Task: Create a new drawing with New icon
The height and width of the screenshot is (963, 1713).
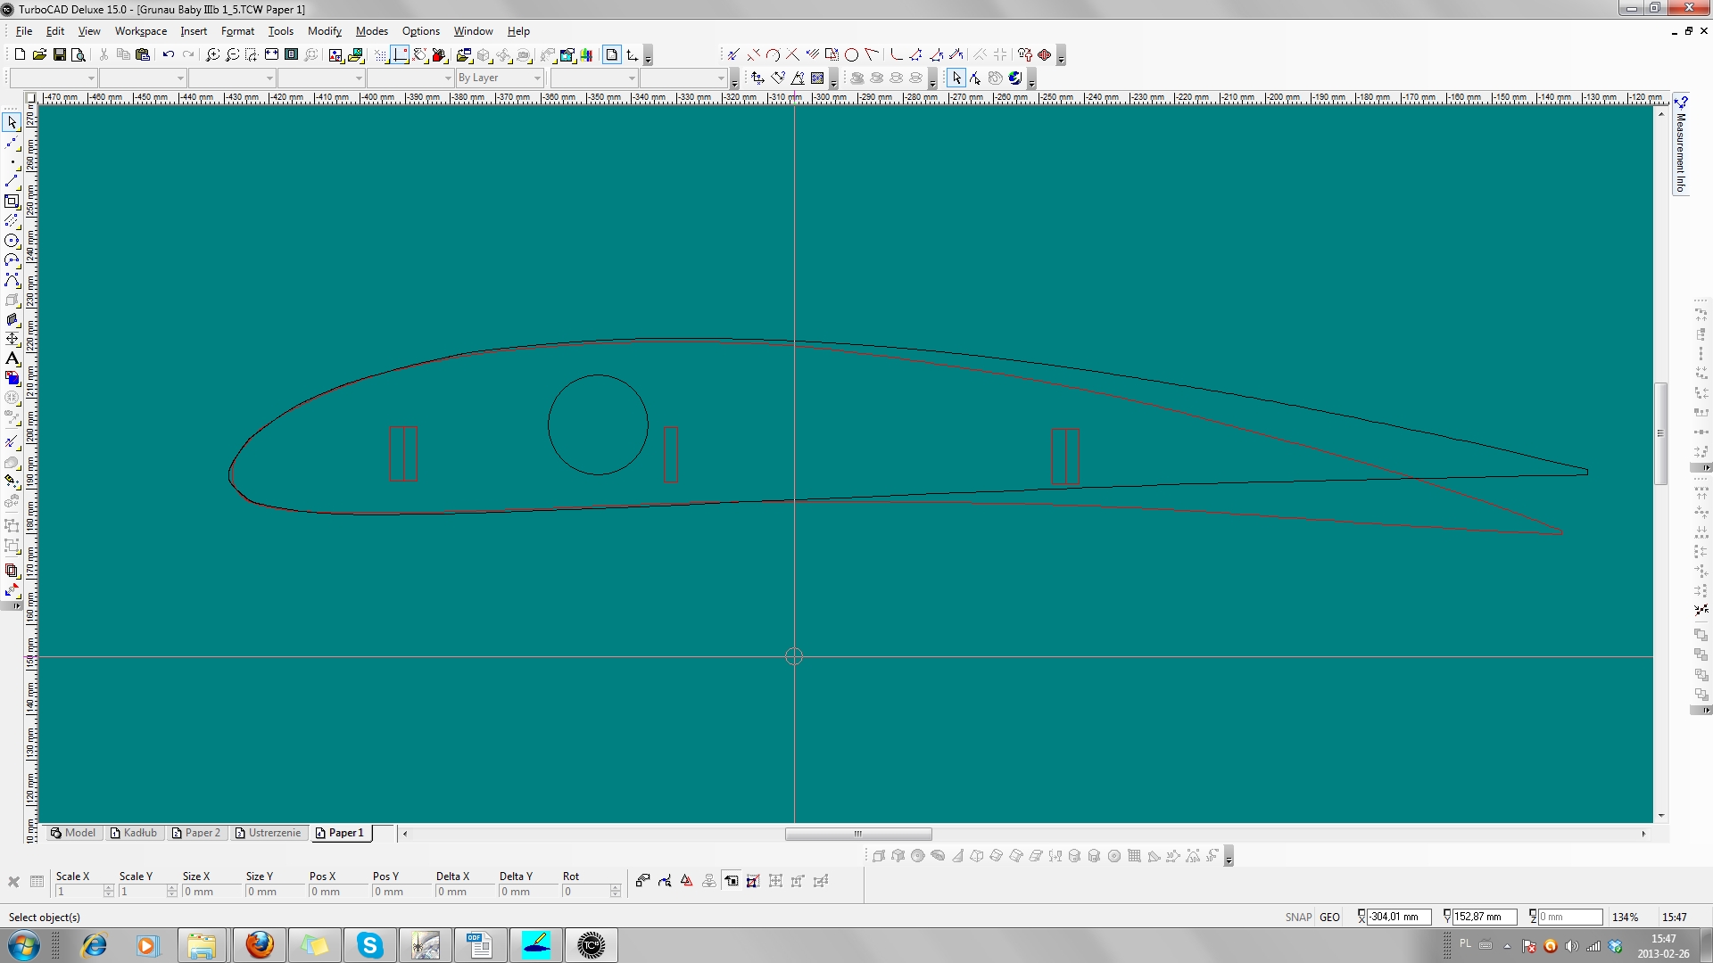Action: tap(20, 54)
